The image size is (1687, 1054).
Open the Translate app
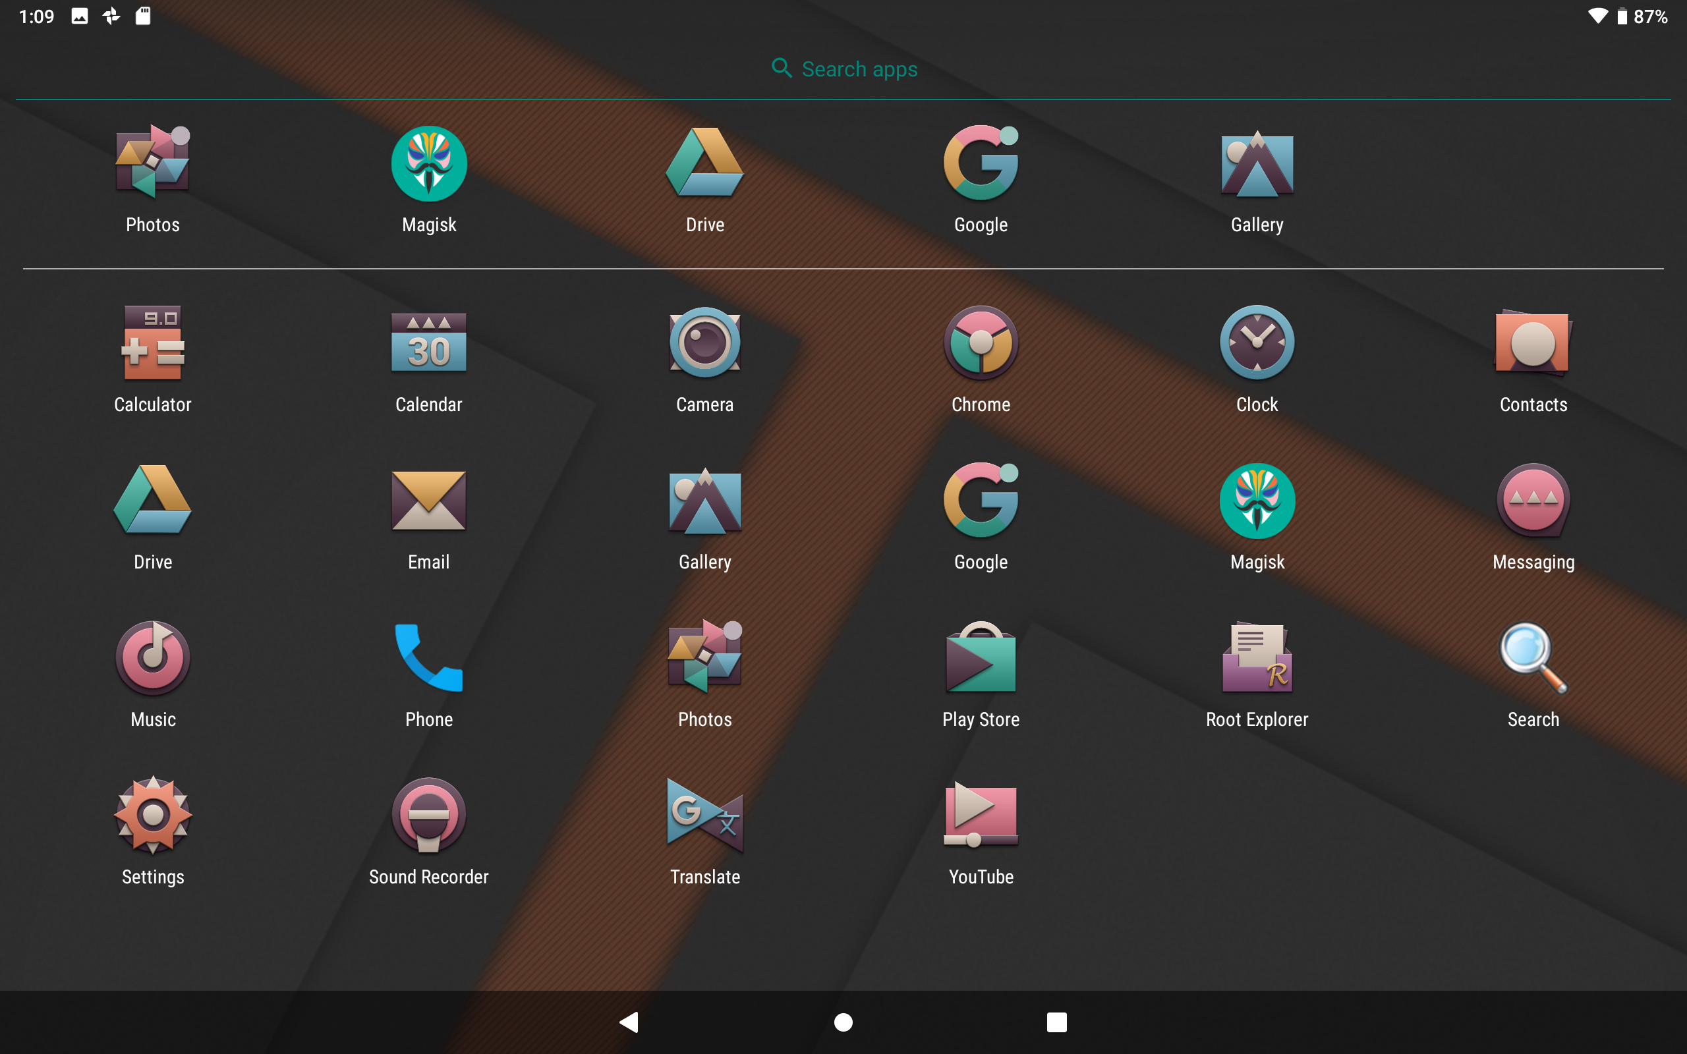tap(704, 815)
